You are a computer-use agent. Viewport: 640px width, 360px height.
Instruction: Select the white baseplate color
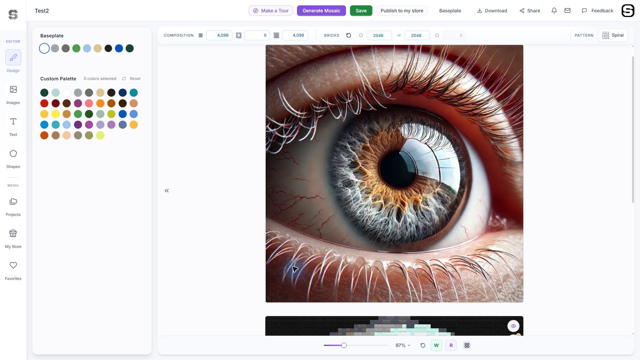(x=44, y=48)
